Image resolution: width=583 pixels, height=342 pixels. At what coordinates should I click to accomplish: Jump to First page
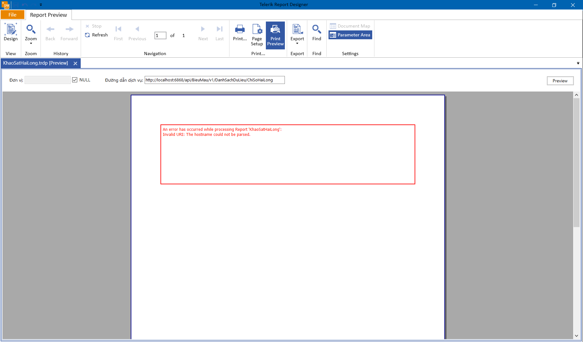coord(118,33)
